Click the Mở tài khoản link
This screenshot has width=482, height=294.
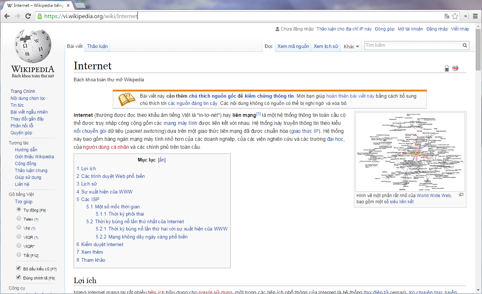point(410,29)
